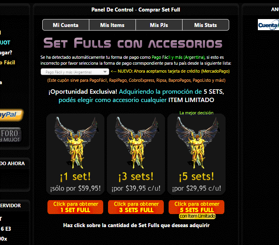Open the FORO MUJOT forum banner
279x245 pixels.
point(10,135)
